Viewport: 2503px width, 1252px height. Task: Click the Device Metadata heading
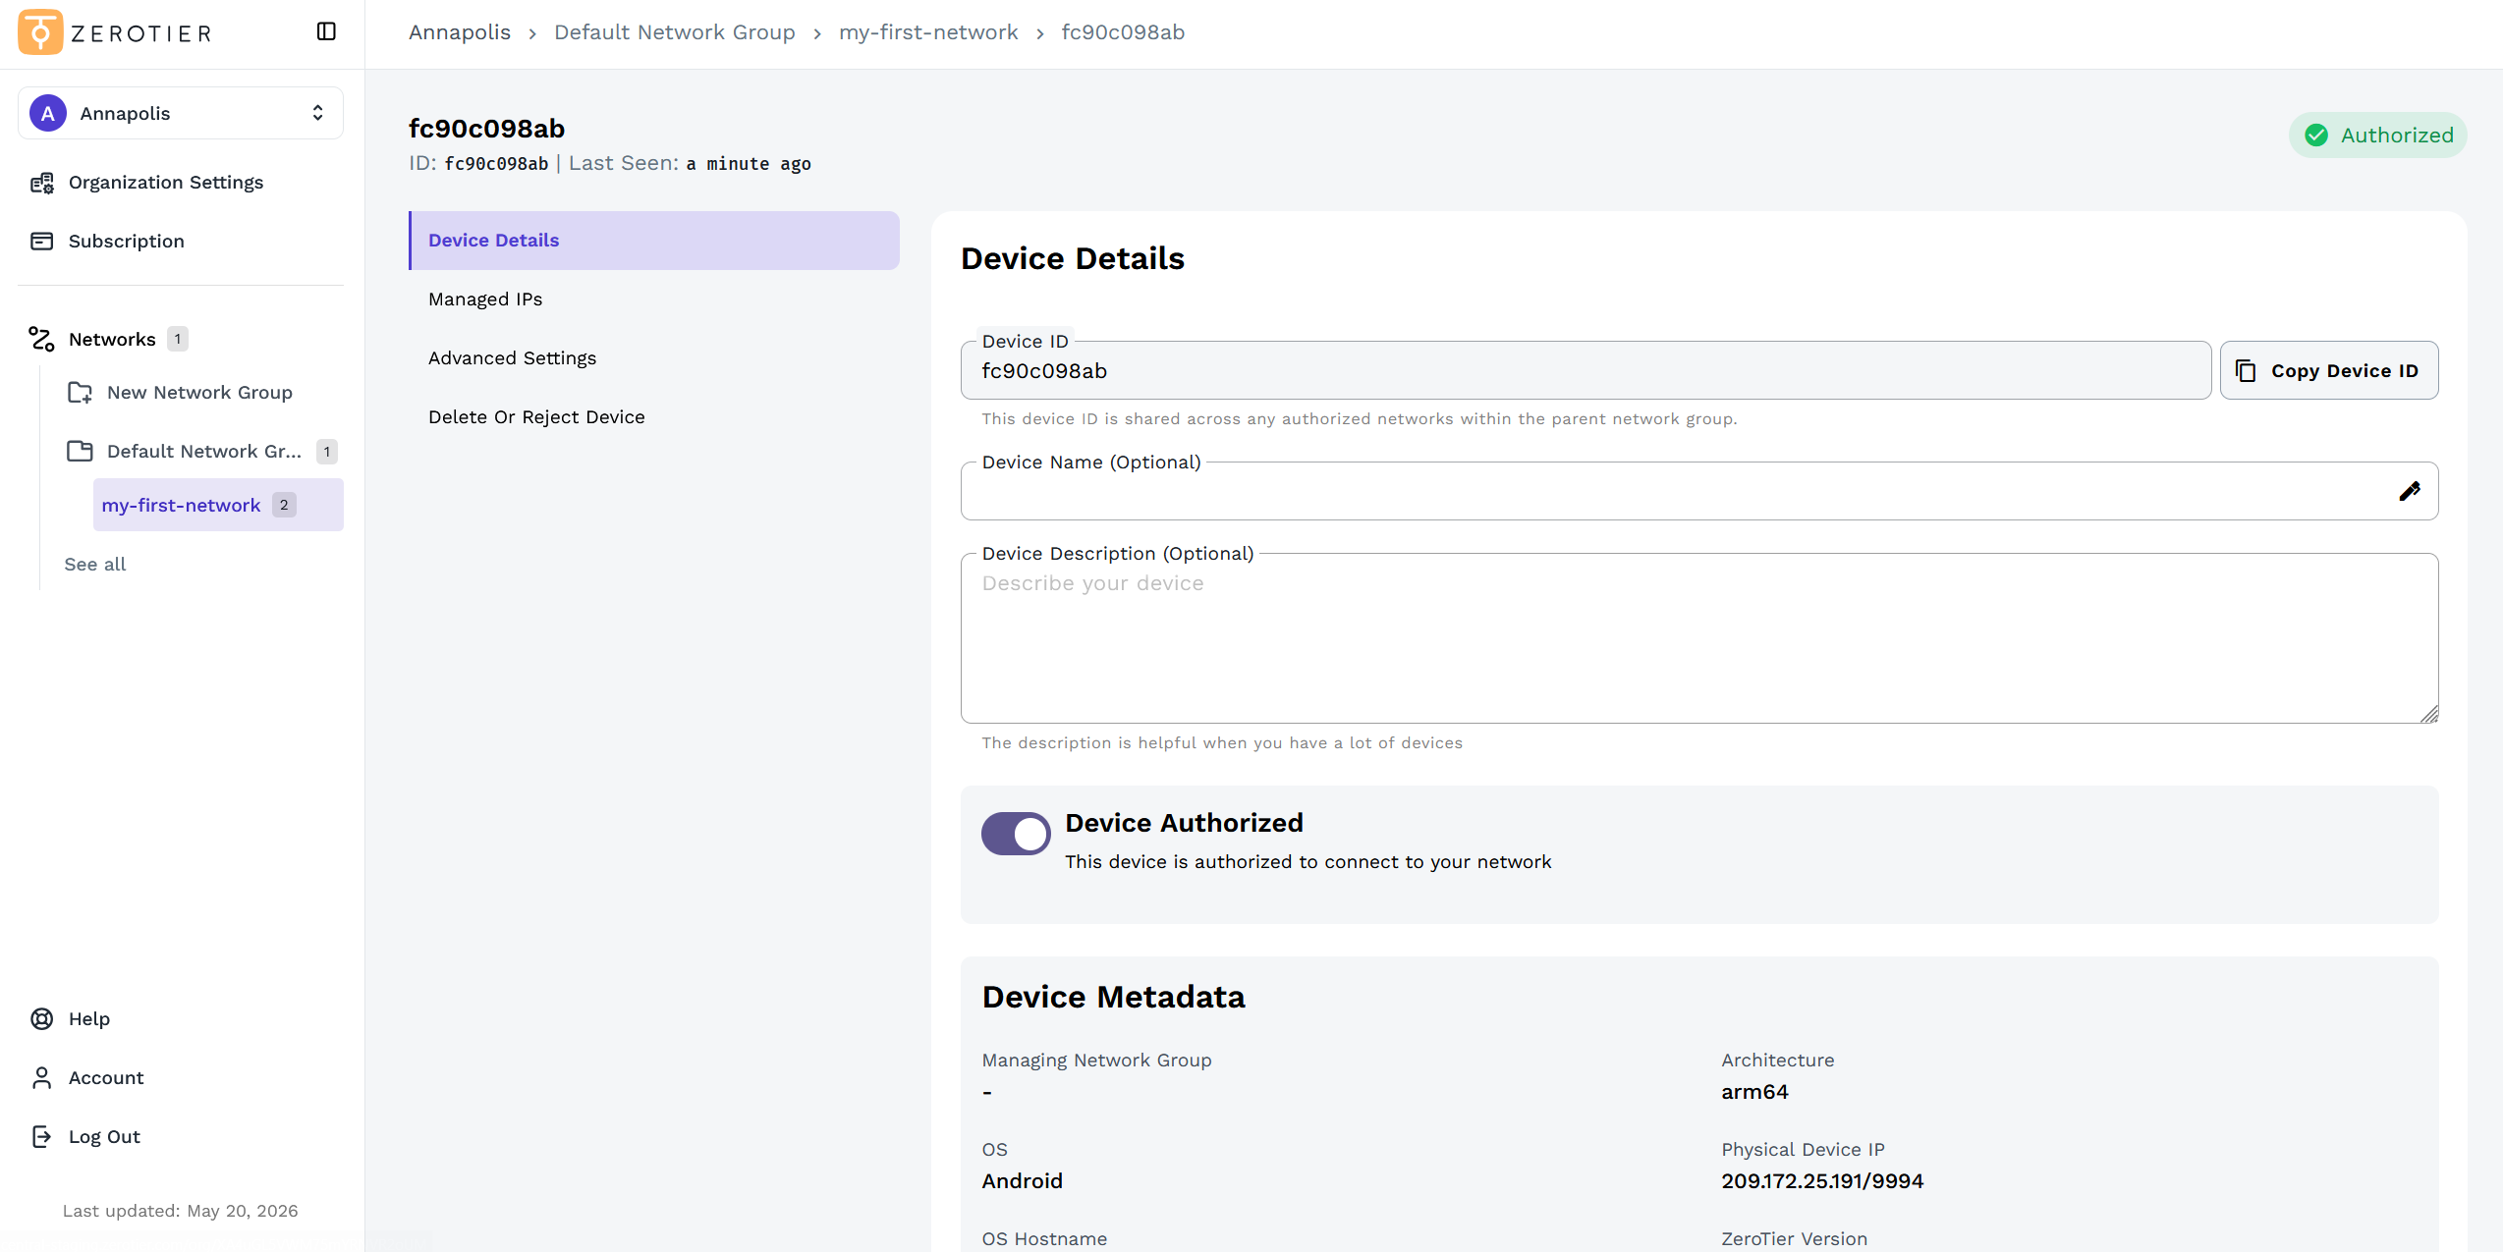point(1113,998)
